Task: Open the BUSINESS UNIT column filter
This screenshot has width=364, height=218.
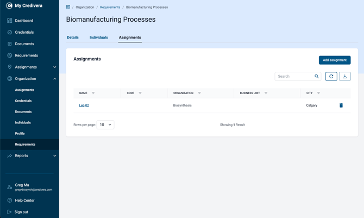Action: tap(266, 93)
